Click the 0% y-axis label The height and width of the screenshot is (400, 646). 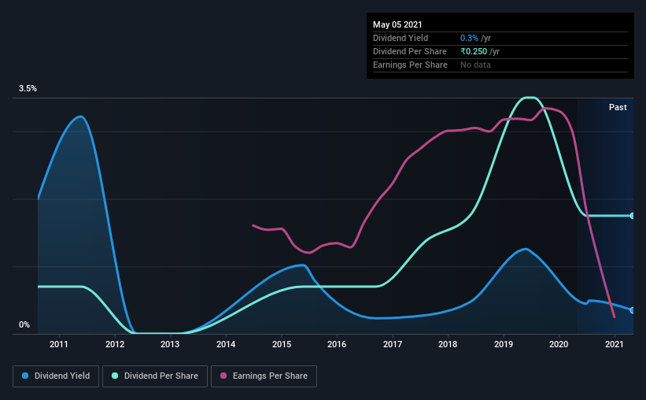point(24,324)
